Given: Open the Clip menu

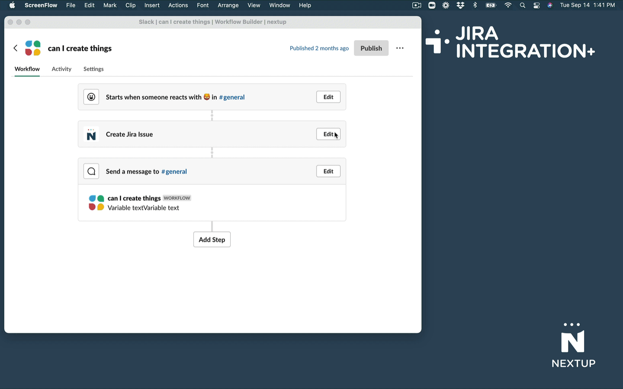Looking at the screenshot, I should click(130, 5).
